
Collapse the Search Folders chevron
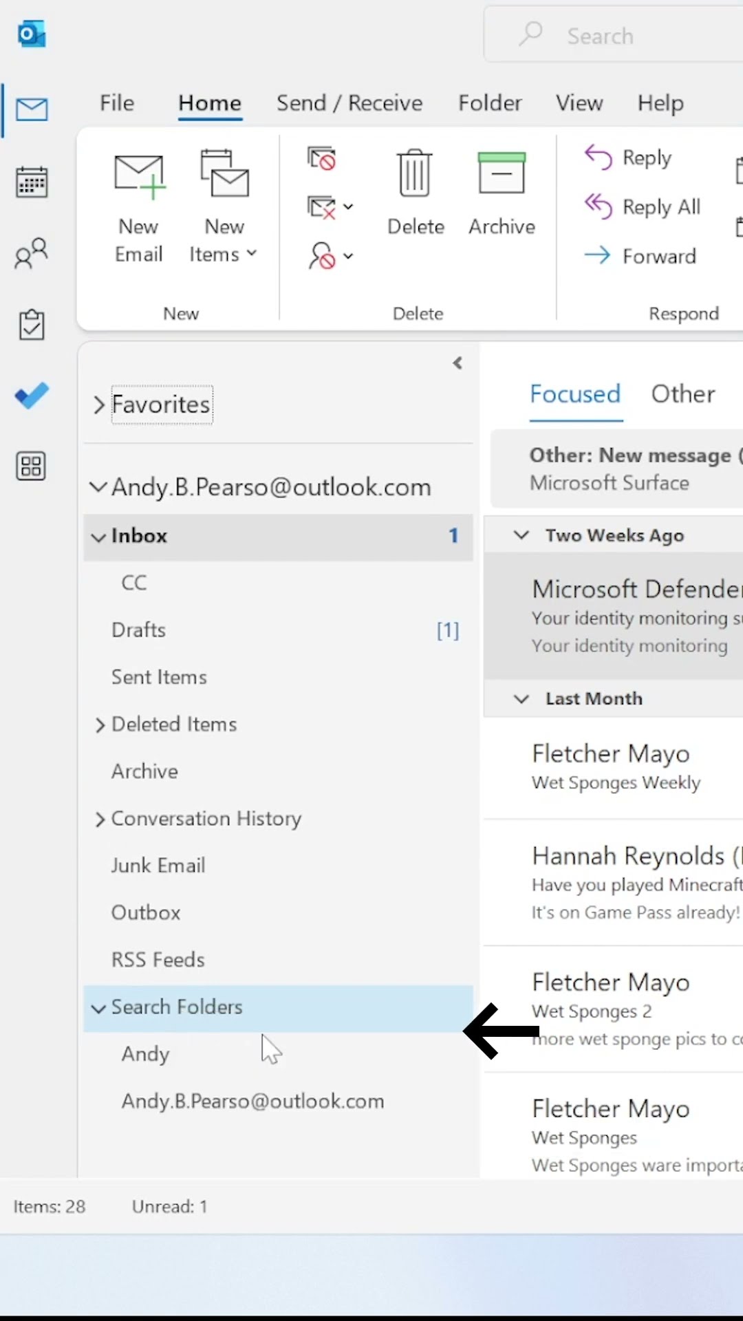click(x=98, y=1008)
